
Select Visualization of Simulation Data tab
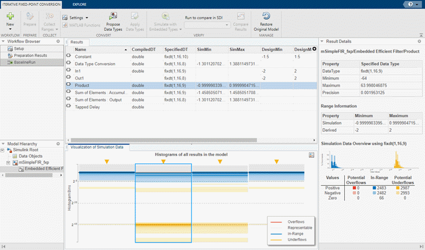coord(96,147)
